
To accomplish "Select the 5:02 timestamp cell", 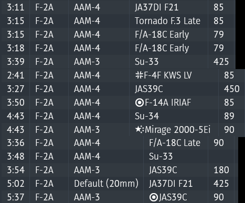I will [16, 184].
